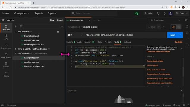Click the Import button

tap(60, 20)
